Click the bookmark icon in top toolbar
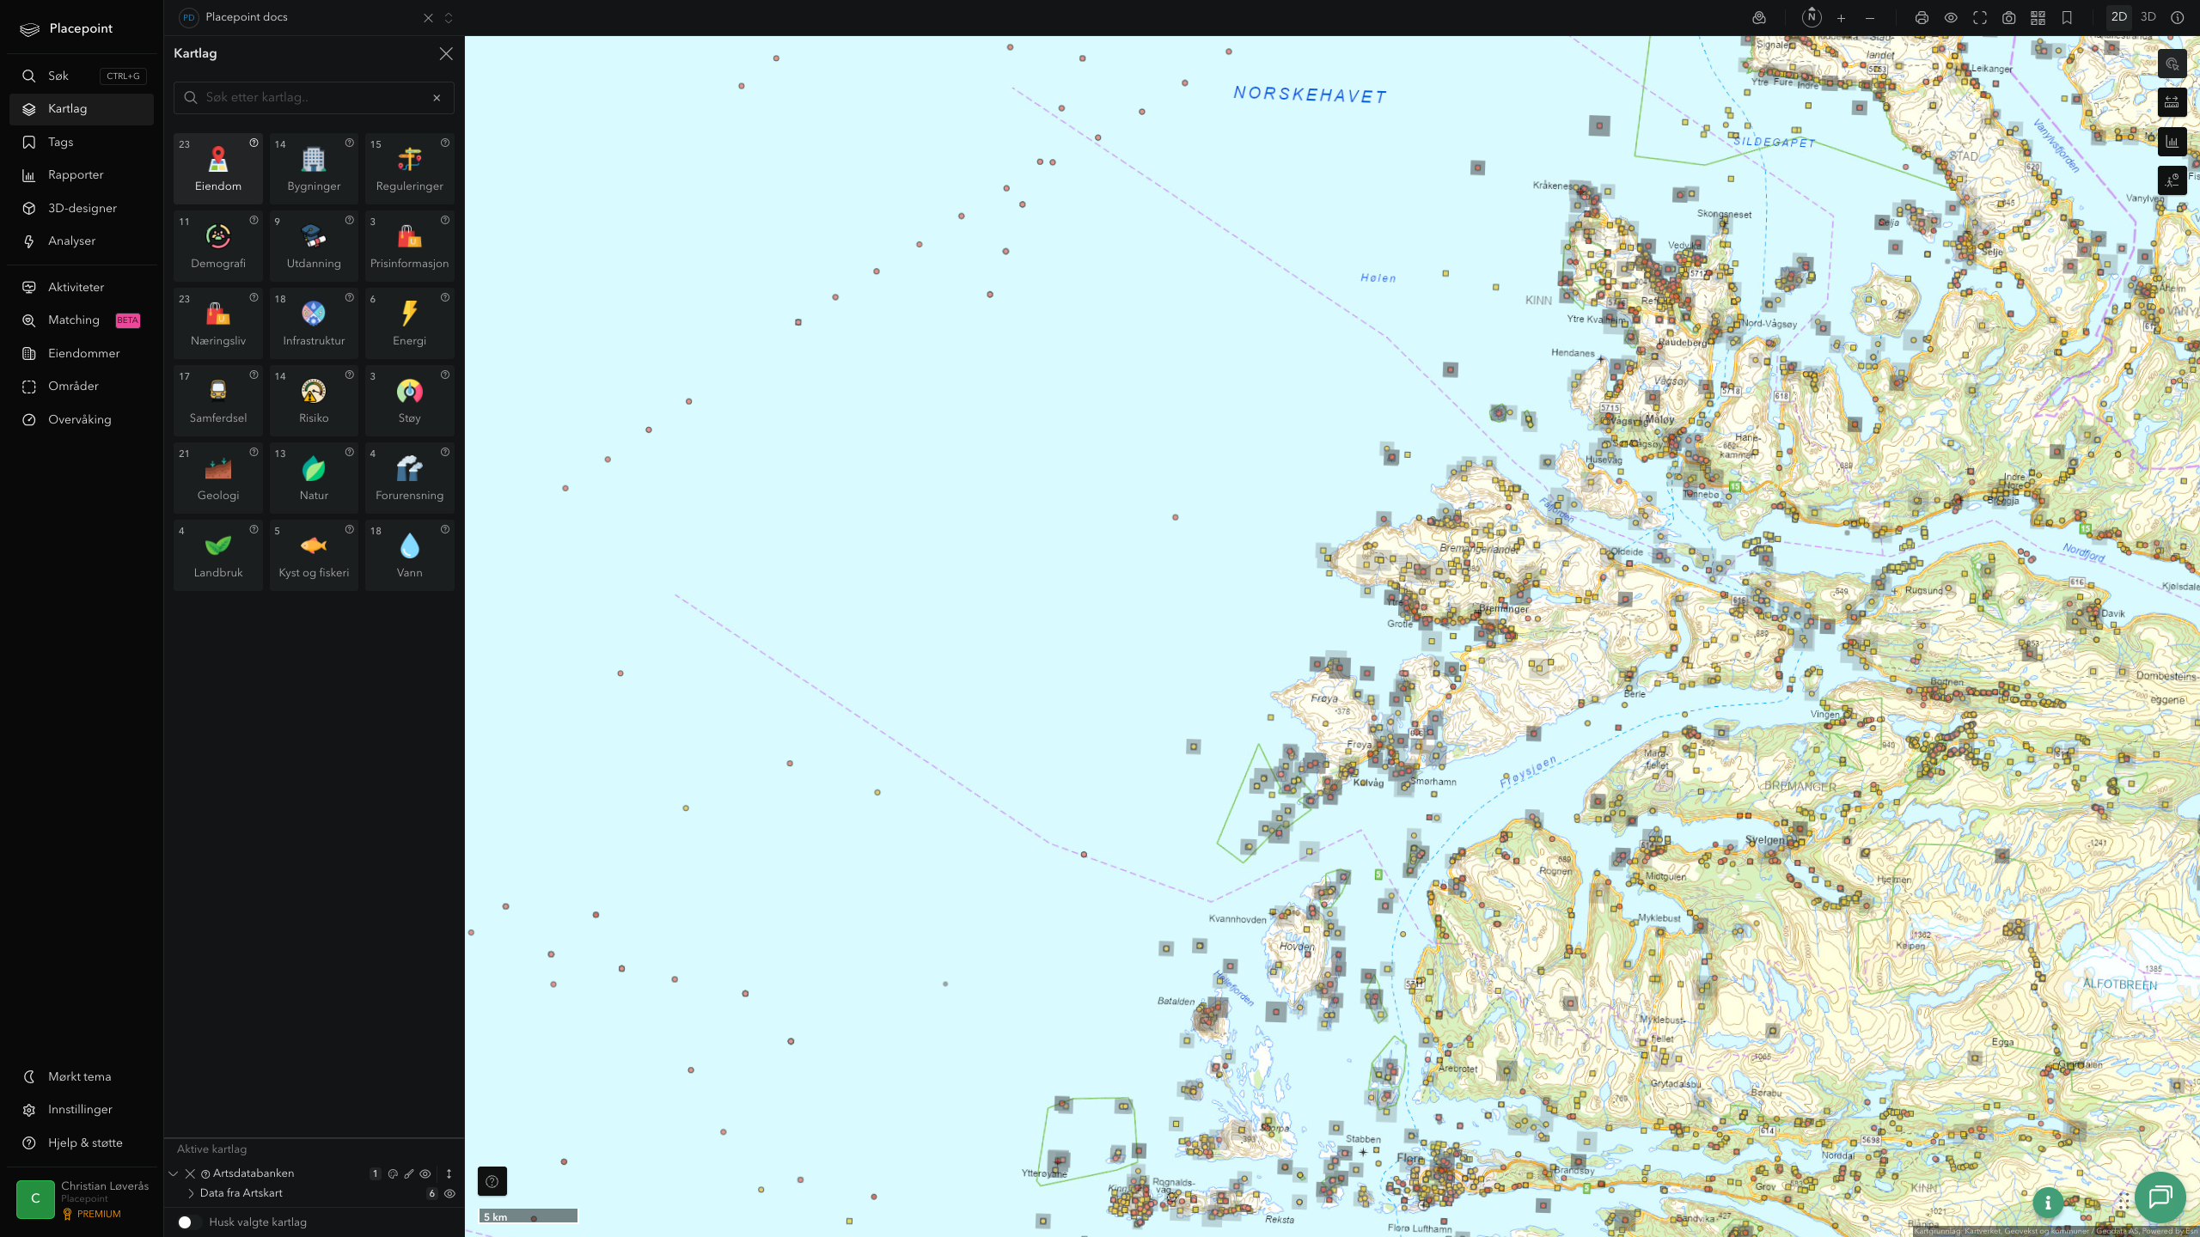This screenshot has width=2200, height=1237. pos(2067,18)
